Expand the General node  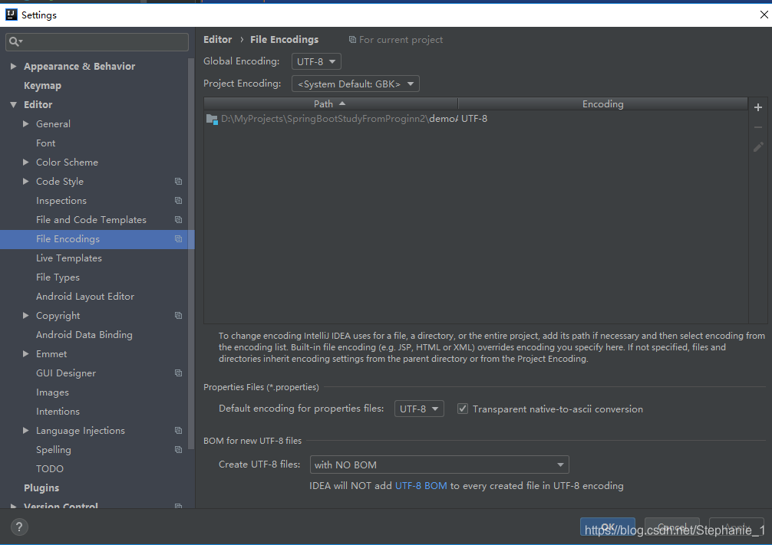tap(25, 124)
